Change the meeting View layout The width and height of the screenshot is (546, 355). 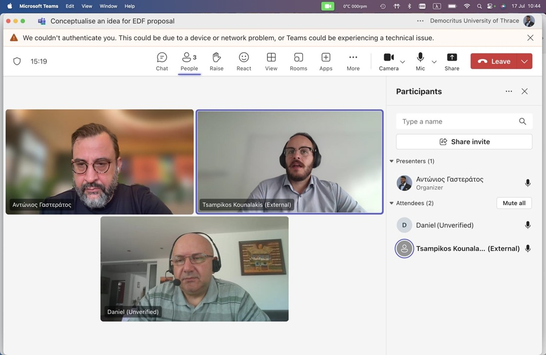[271, 62]
